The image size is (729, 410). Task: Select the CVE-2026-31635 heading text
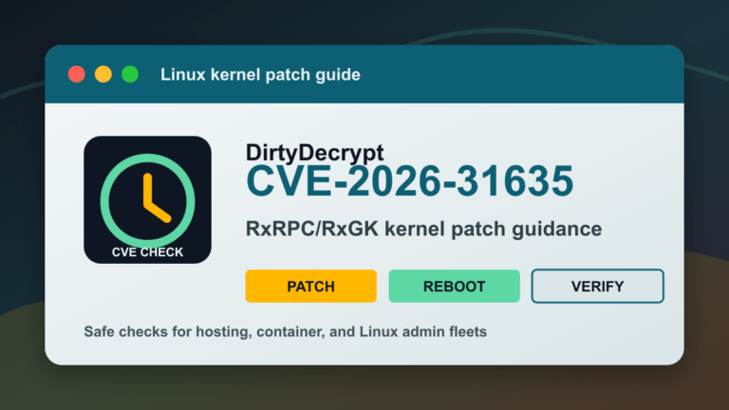point(410,181)
